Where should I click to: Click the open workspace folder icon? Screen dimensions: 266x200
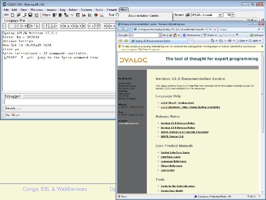click(x=18, y=15)
